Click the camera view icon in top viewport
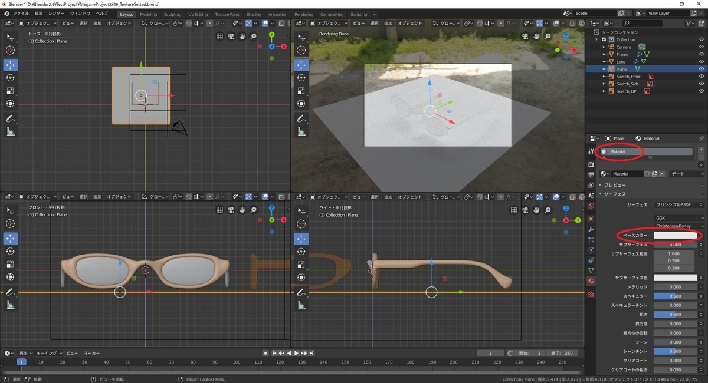Image resolution: width=708 pixels, height=383 pixels. 231,37
